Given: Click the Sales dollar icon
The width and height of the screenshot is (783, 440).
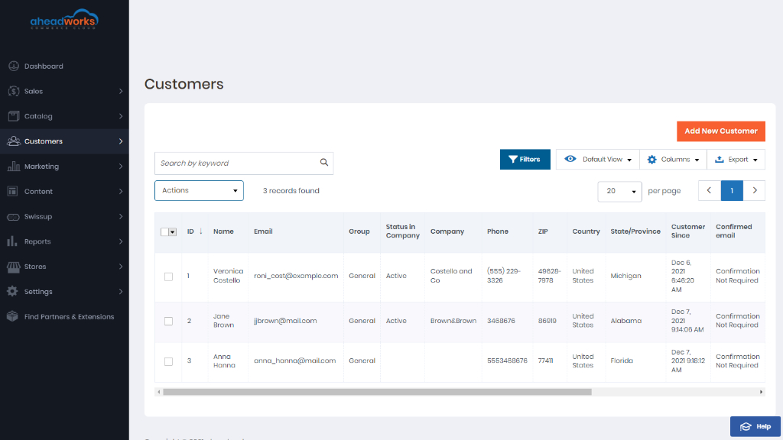Looking at the screenshot, I should click(14, 91).
